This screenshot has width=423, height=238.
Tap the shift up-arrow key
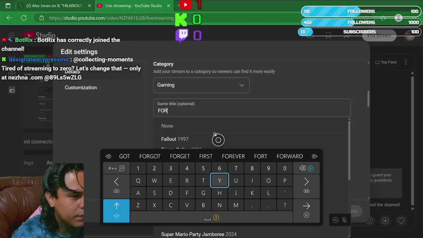[116, 211]
